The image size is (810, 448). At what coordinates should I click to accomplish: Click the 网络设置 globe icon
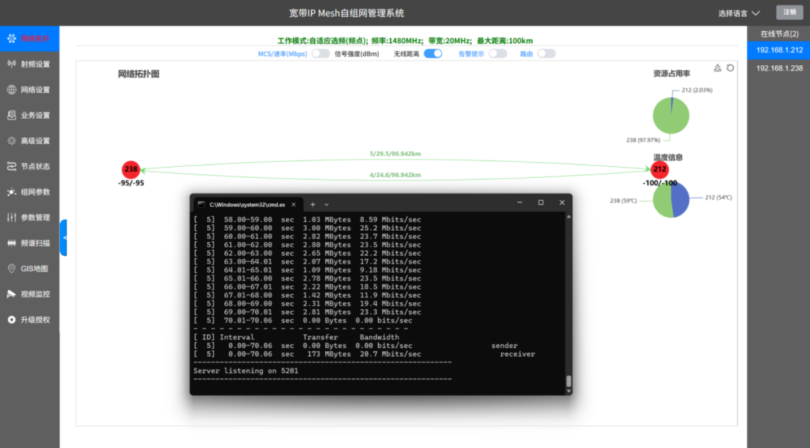(12, 89)
